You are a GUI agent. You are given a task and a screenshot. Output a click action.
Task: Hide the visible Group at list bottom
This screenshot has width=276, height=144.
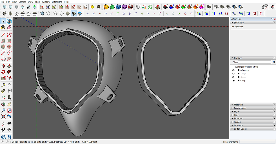233,80
